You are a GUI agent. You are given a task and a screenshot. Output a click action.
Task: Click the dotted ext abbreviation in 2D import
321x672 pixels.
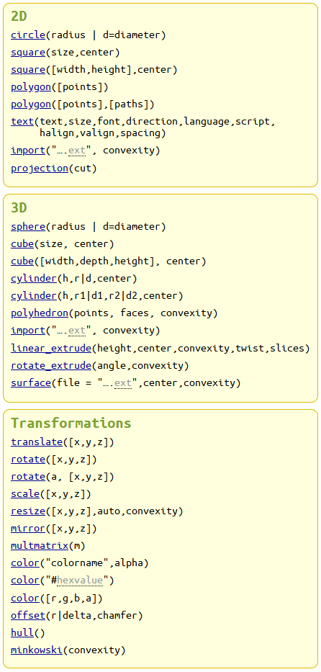coord(76,151)
